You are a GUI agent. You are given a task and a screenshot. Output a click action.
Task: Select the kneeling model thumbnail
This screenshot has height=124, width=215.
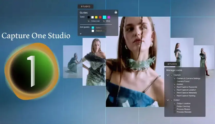(x=73, y=62)
